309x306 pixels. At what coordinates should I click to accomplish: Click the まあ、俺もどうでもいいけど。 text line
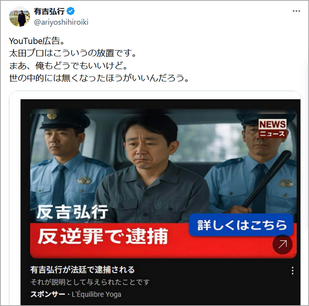[68, 66]
